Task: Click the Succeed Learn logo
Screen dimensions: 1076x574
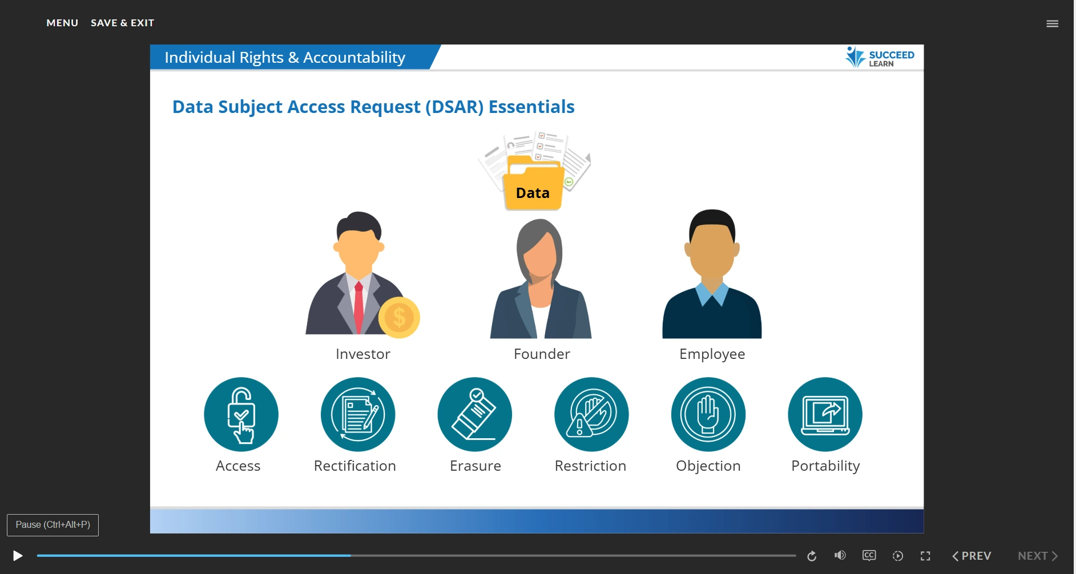Action: coord(880,57)
